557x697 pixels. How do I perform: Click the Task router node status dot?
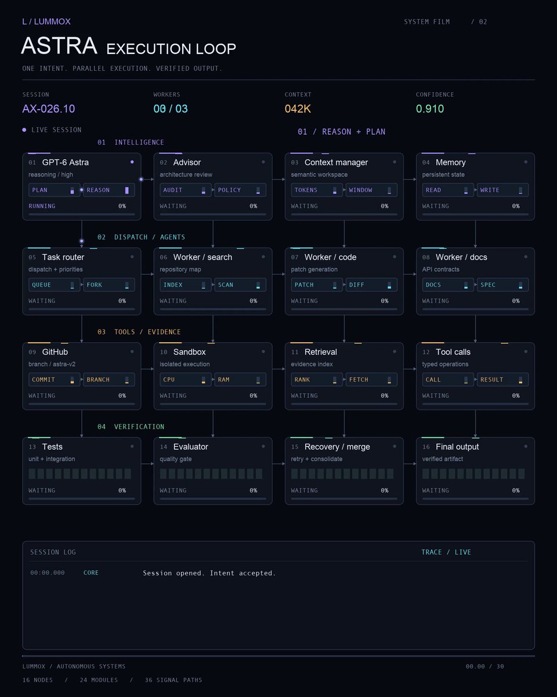(132, 257)
